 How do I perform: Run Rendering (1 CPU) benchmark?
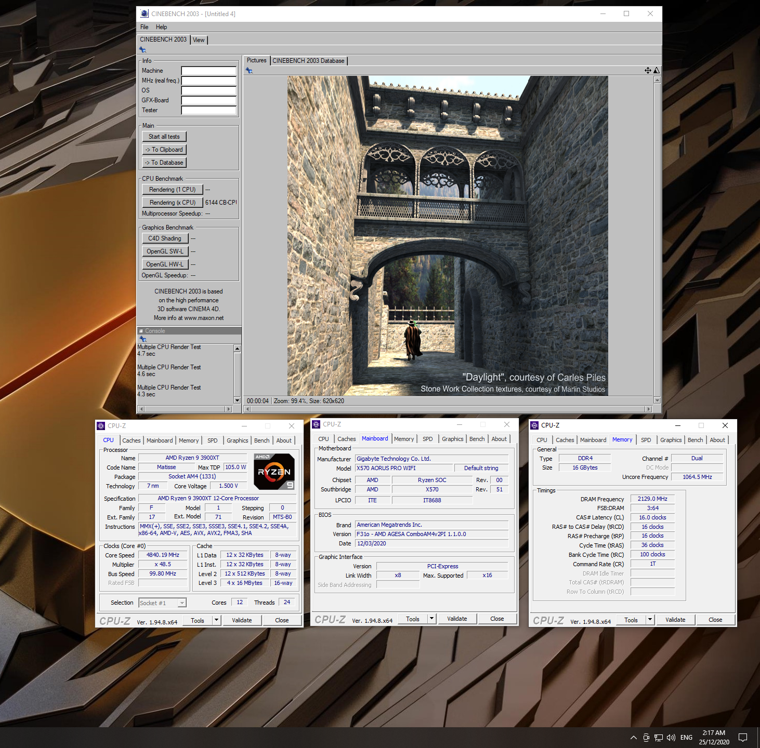click(x=173, y=190)
